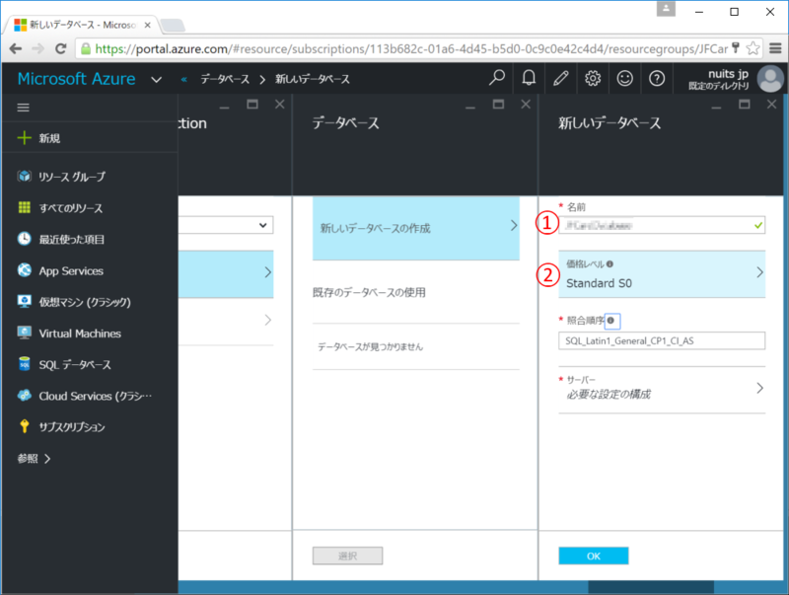Reload the page with refresh icon
Screen dimensions: 789x595
click(x=61, y=48)
